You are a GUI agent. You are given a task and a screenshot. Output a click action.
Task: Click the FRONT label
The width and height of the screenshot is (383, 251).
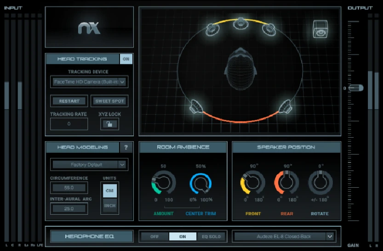point(253,214)
